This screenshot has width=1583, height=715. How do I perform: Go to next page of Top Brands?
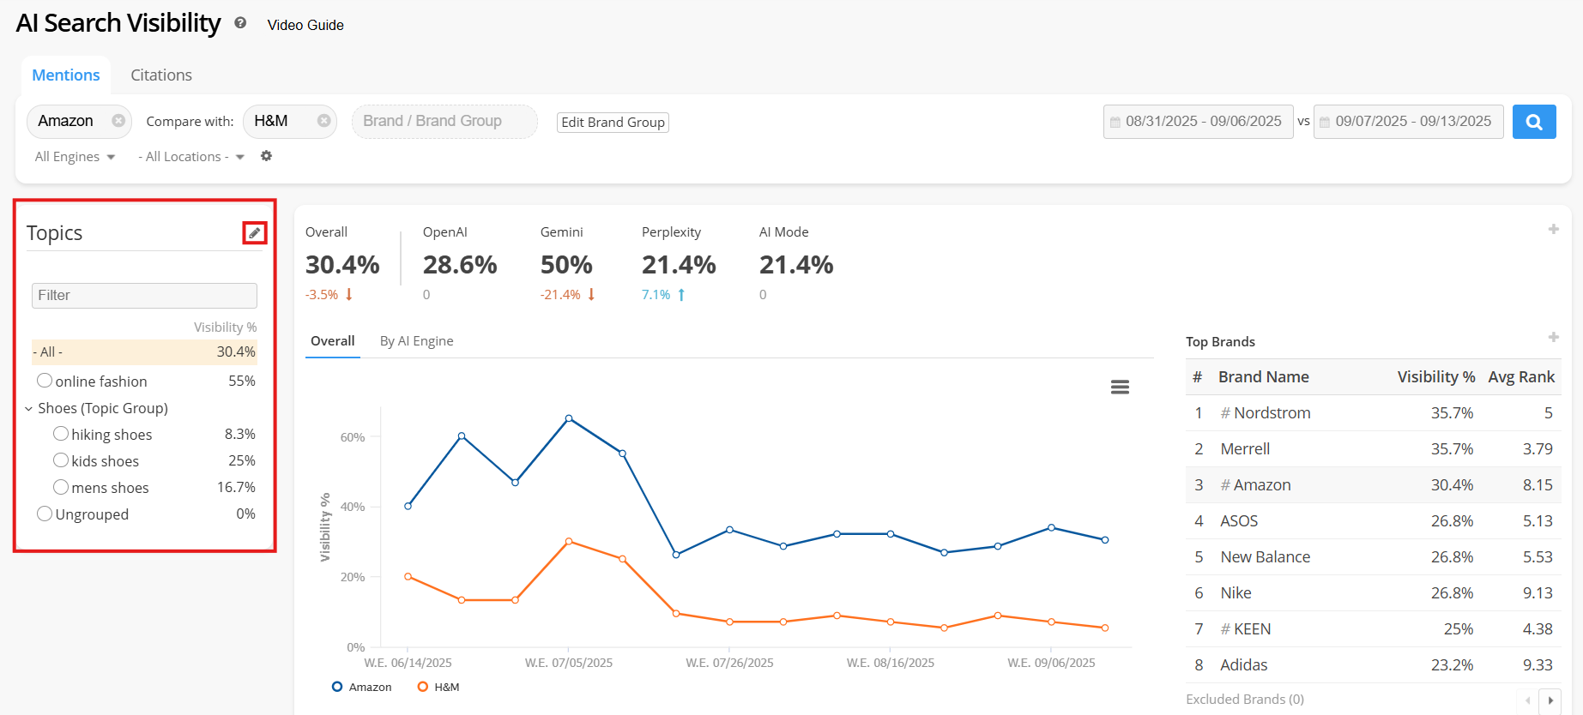tap(1550, 700)
